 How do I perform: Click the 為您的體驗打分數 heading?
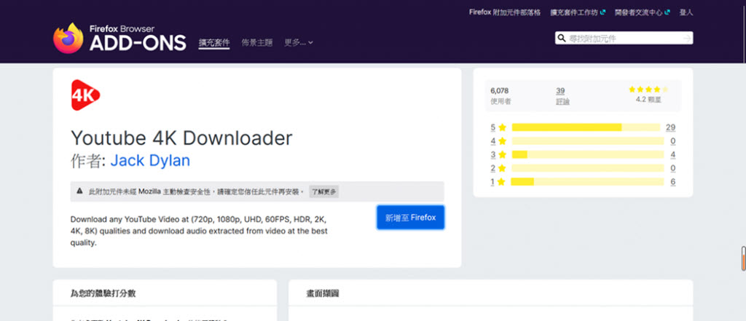pos(103,293)
